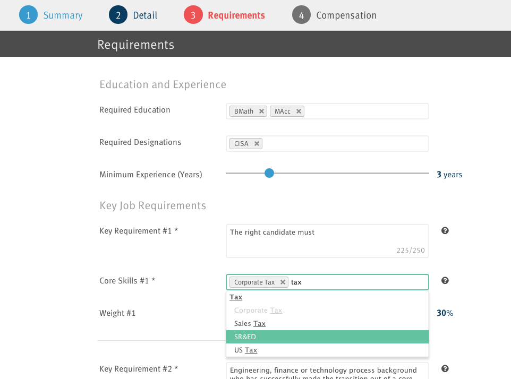Open help for Core Skills #1
The width and height of the screenshot is (511, 379).
tap(445, 281)
